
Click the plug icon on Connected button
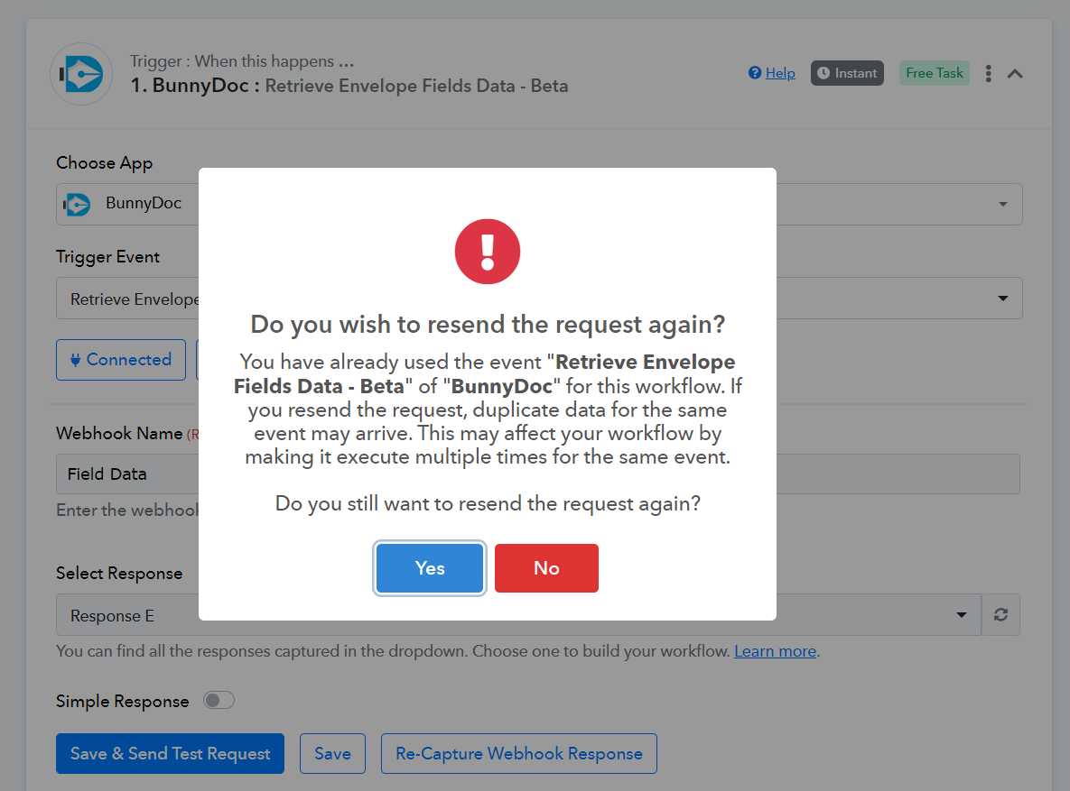point(75,359)
